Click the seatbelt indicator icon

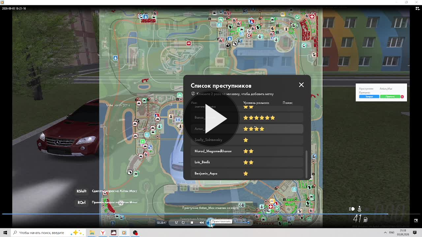coord(359,209)
